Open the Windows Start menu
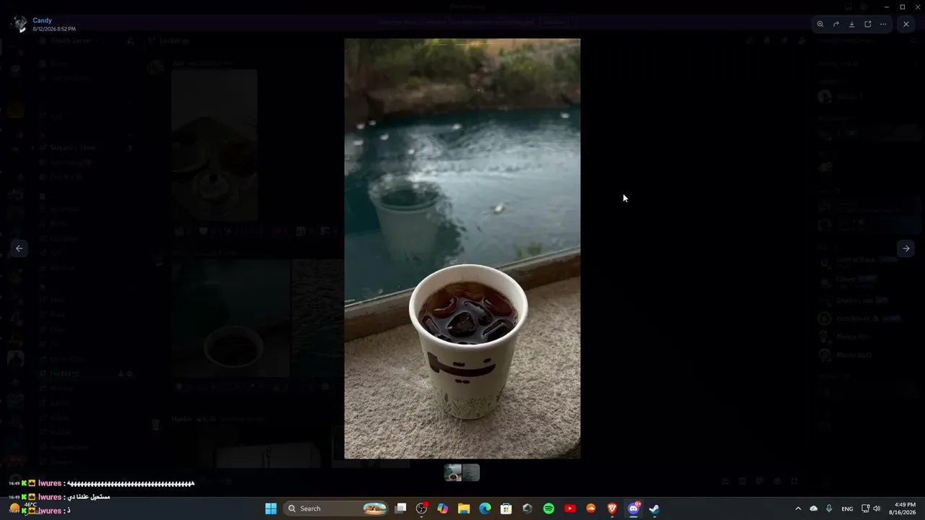925x520 pixels. pos(271,508)
